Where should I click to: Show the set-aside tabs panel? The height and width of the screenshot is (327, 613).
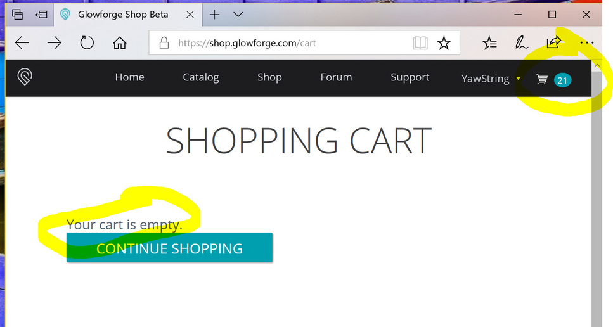[x=17, y=15]
